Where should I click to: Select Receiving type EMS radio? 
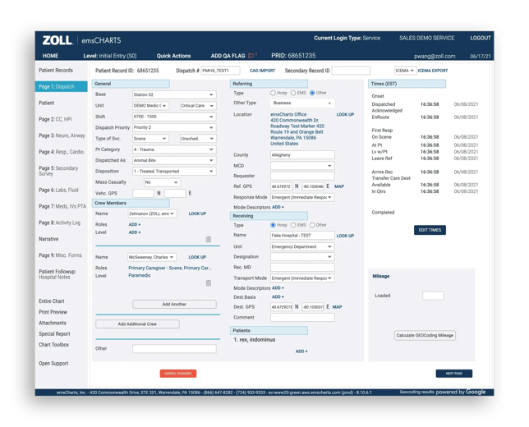click(x=293, y=225)
